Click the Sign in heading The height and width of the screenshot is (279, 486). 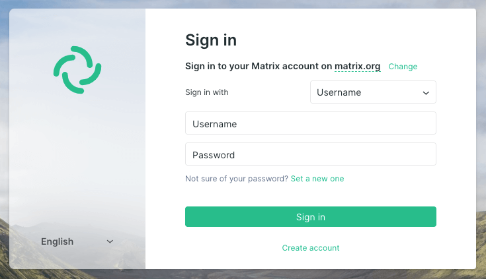click(211, 40)
